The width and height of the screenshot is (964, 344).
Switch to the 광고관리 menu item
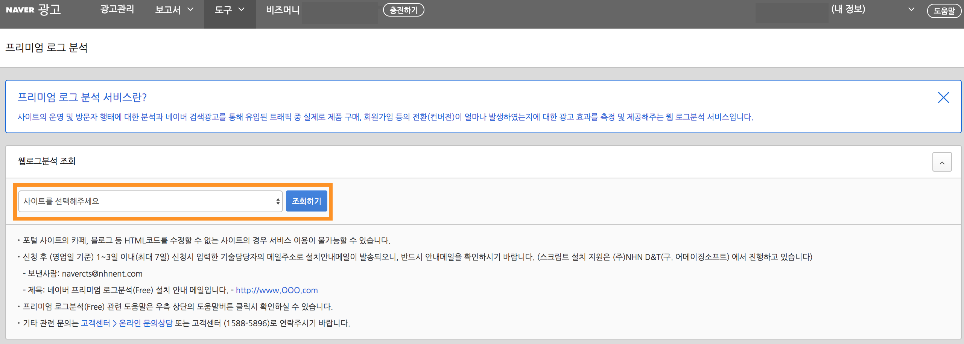(x=117, y=9)
